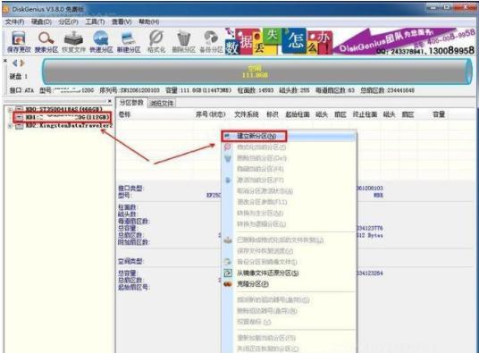Image resolution: width=479 pixels, height=353 pixels.
Task: Open the 分区(P) menu
Action: [69, 21]
